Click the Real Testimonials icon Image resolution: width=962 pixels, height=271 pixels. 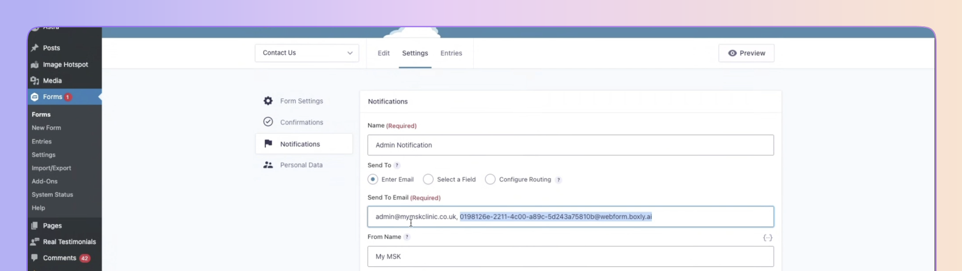coord(34,242)
